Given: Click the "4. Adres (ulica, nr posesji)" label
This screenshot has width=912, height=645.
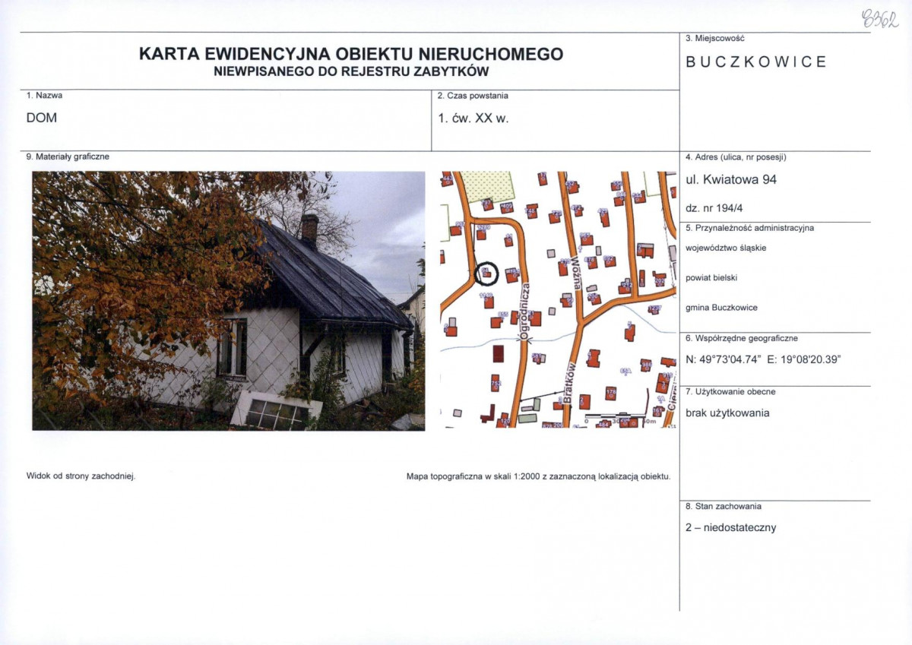Looking at the screenshot, I should point(736,157).
